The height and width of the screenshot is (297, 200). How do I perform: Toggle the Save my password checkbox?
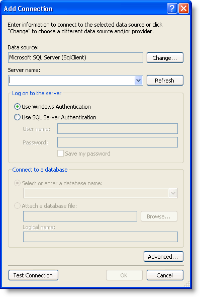click(60, 154)
